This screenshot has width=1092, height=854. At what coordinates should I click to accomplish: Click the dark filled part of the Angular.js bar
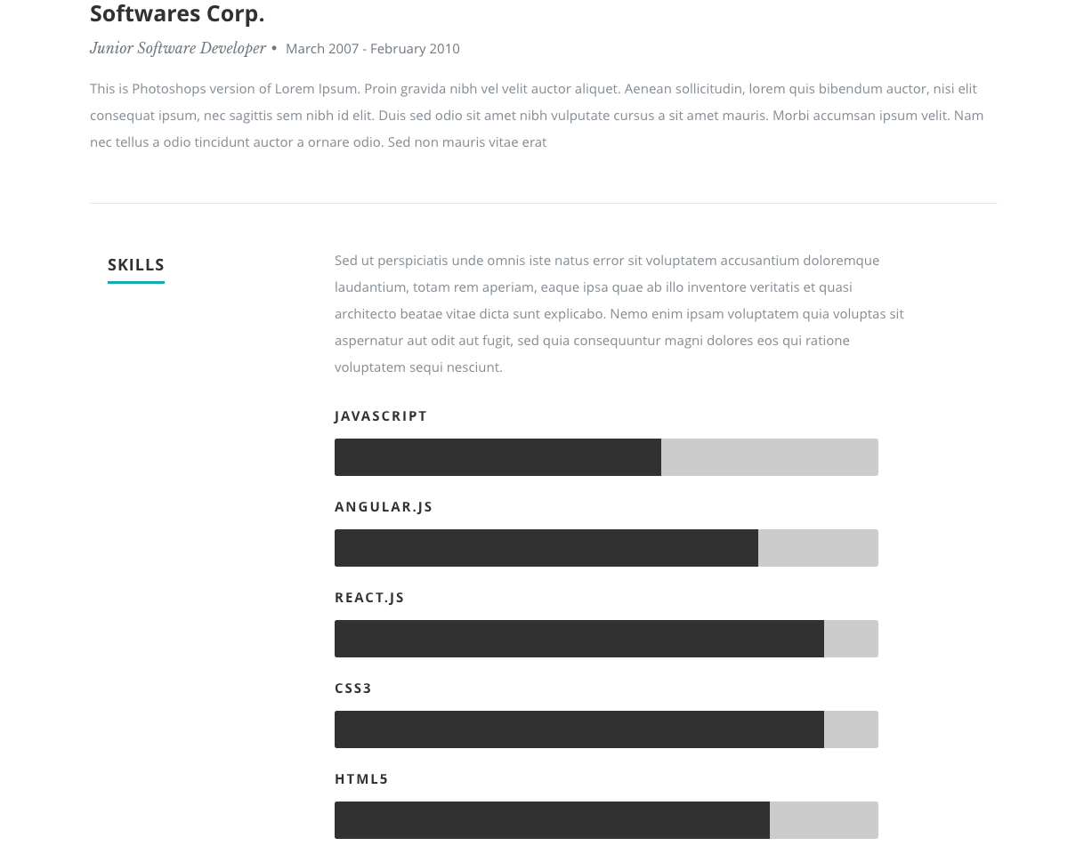[546, 548]
